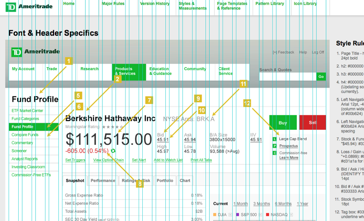Click the green C tag icon next to Commission-free

coord(274,153)
